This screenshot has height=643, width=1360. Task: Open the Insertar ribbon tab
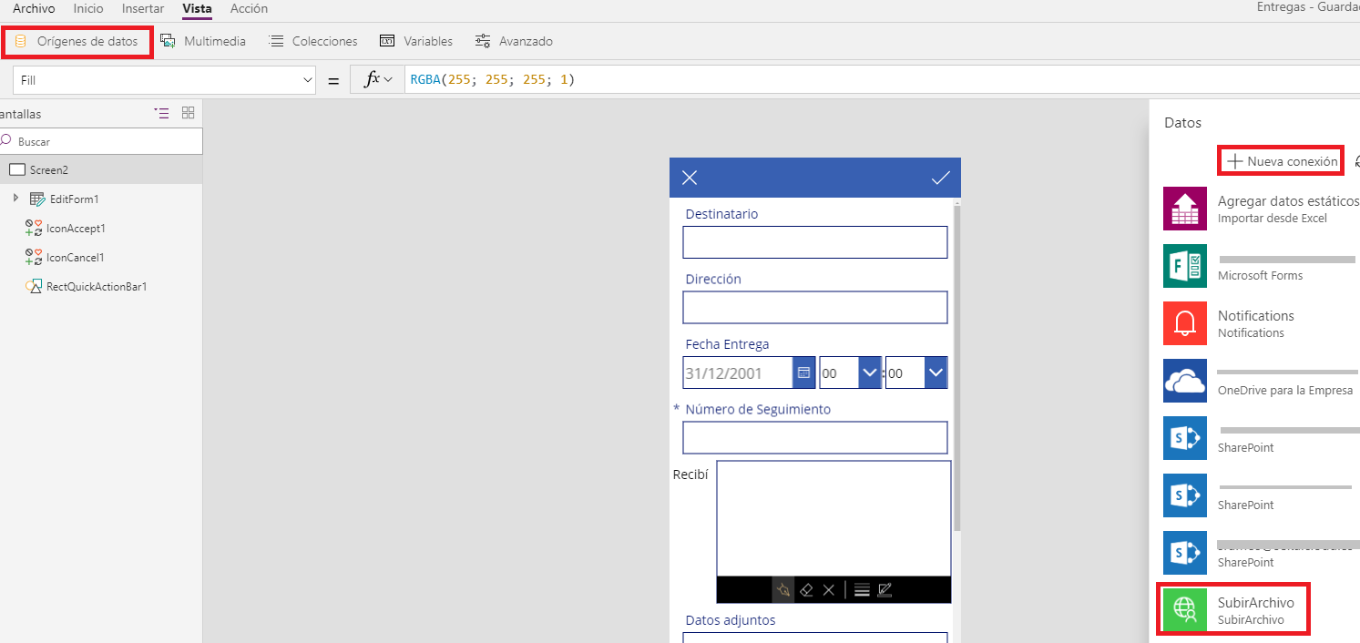tap(143, 9)
